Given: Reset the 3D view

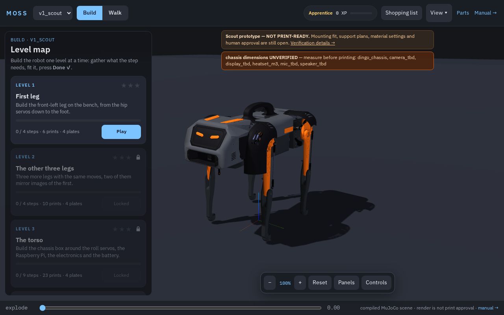Looking at the screenshot, I should [320, 283].
